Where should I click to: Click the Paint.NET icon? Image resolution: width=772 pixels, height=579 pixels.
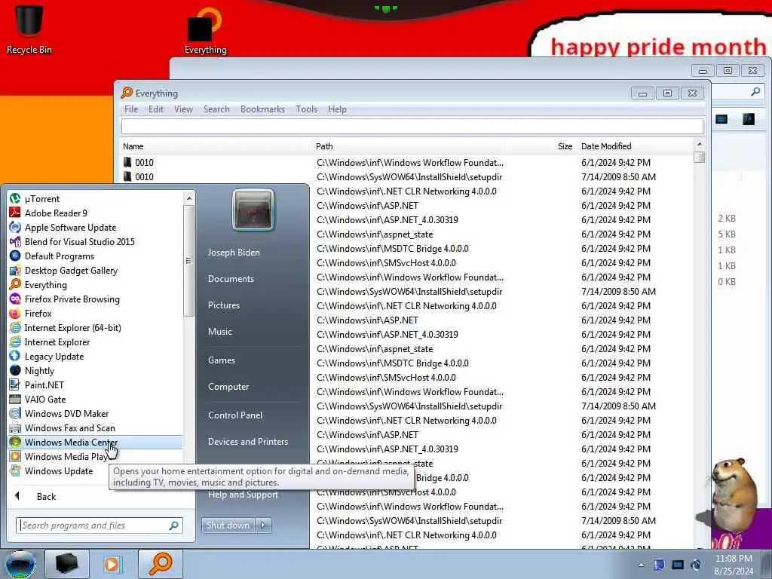click(15, 384)
